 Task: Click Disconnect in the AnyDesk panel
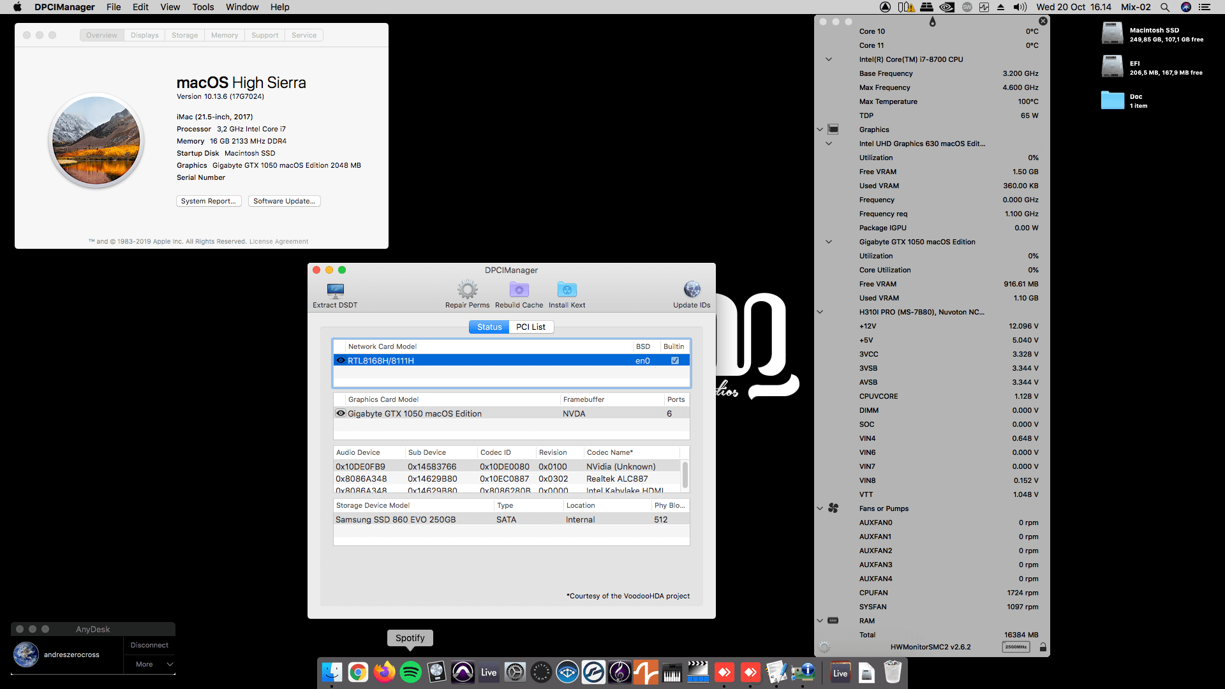point(149,646)
